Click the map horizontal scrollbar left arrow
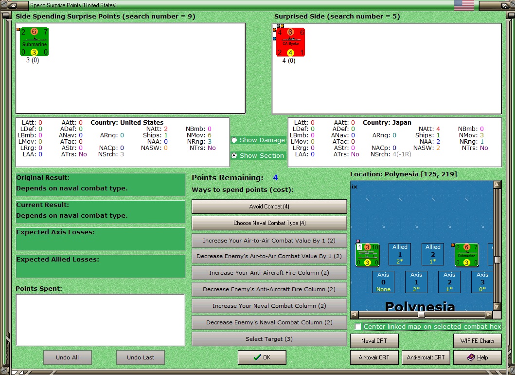 click(x=355, y=315)
